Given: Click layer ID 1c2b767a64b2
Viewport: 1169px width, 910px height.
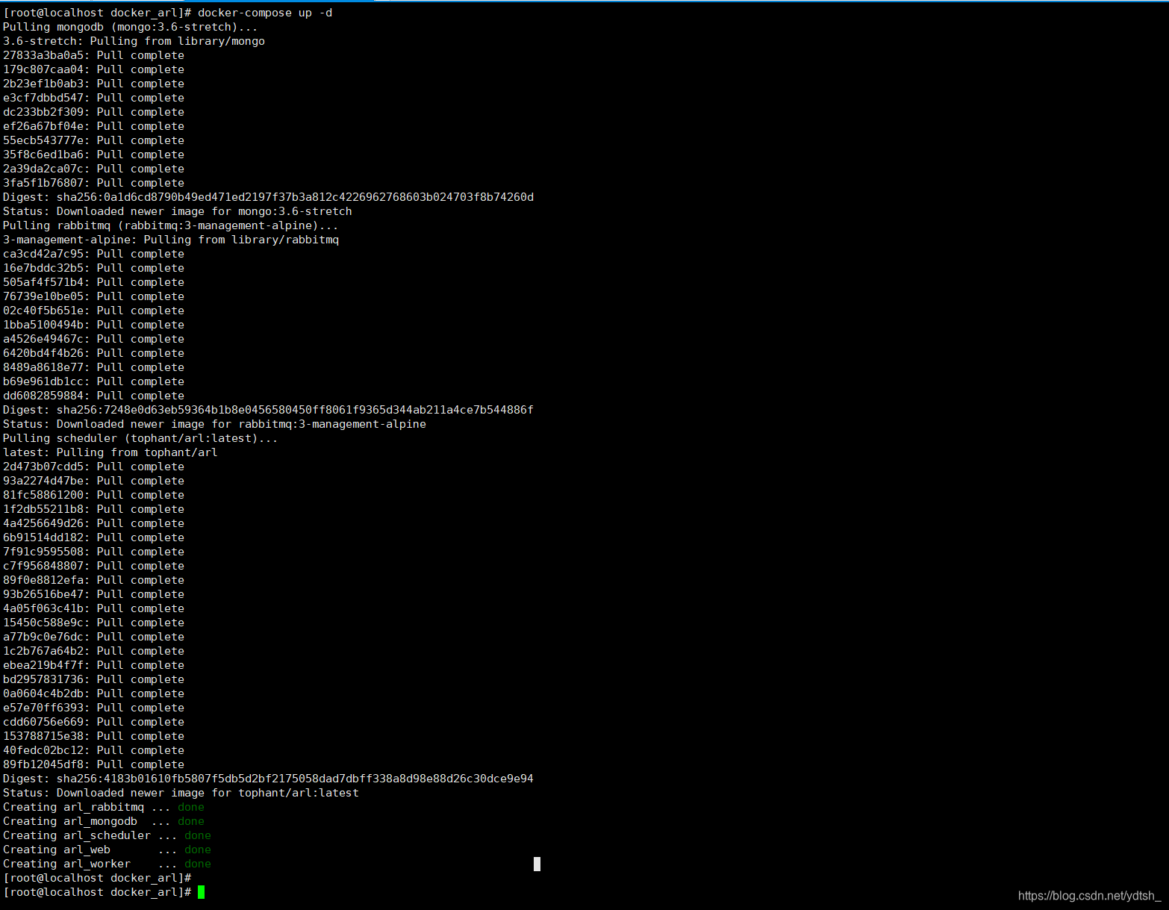Looking at the screenshot, I should click(x=43, y=651).
